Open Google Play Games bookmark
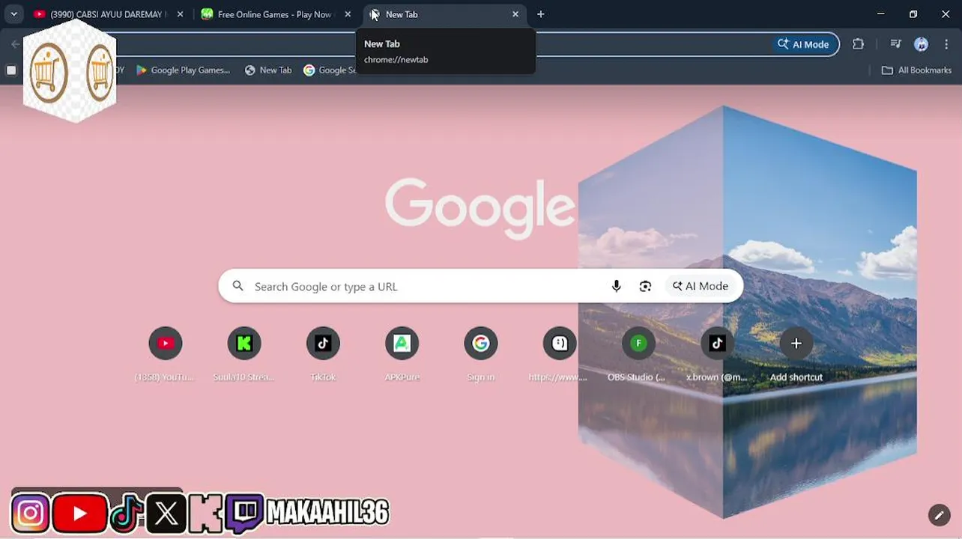Image resolution: width=962 pixels, height=539 pixels. [184, 70]
